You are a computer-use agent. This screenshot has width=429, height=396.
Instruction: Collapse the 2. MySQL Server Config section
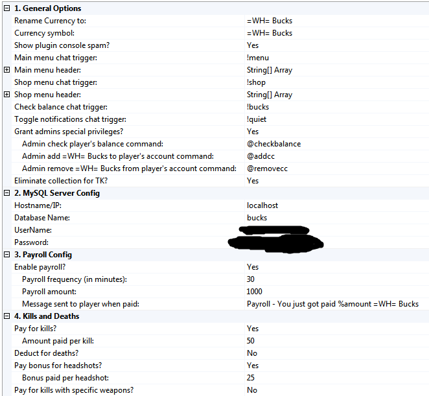pyautogui.click(x=6, y=193)
